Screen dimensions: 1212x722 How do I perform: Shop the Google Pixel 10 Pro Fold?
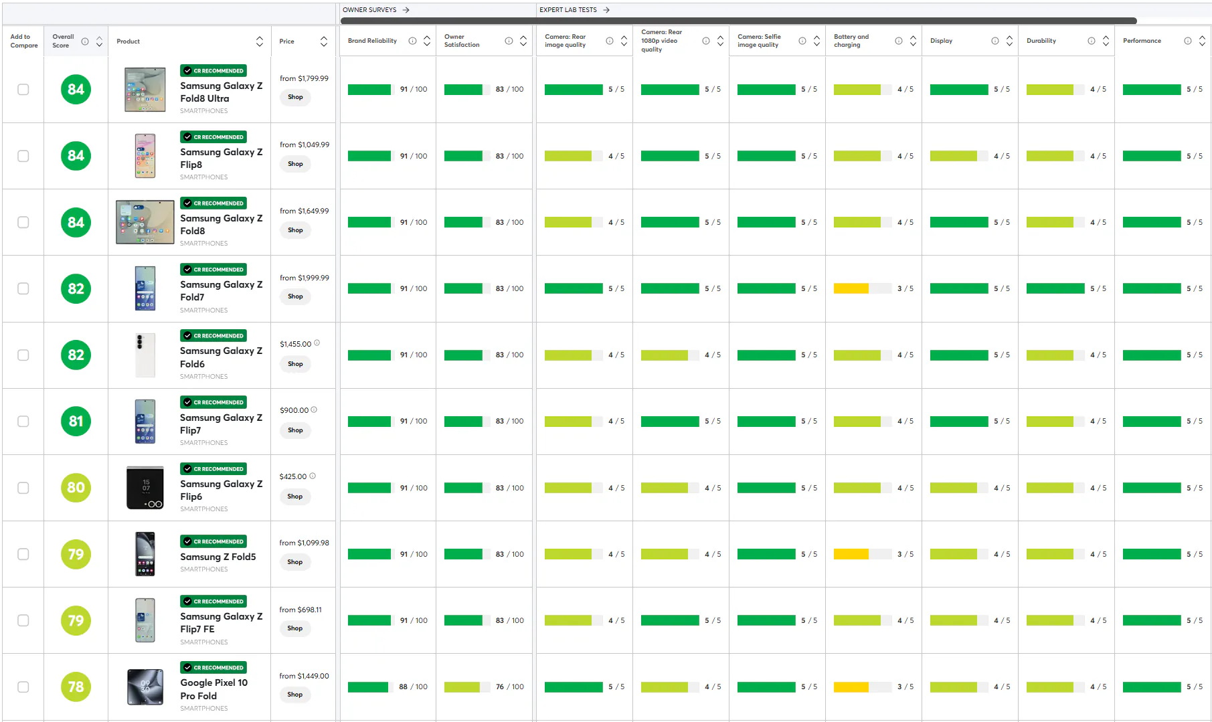[295, 695]
